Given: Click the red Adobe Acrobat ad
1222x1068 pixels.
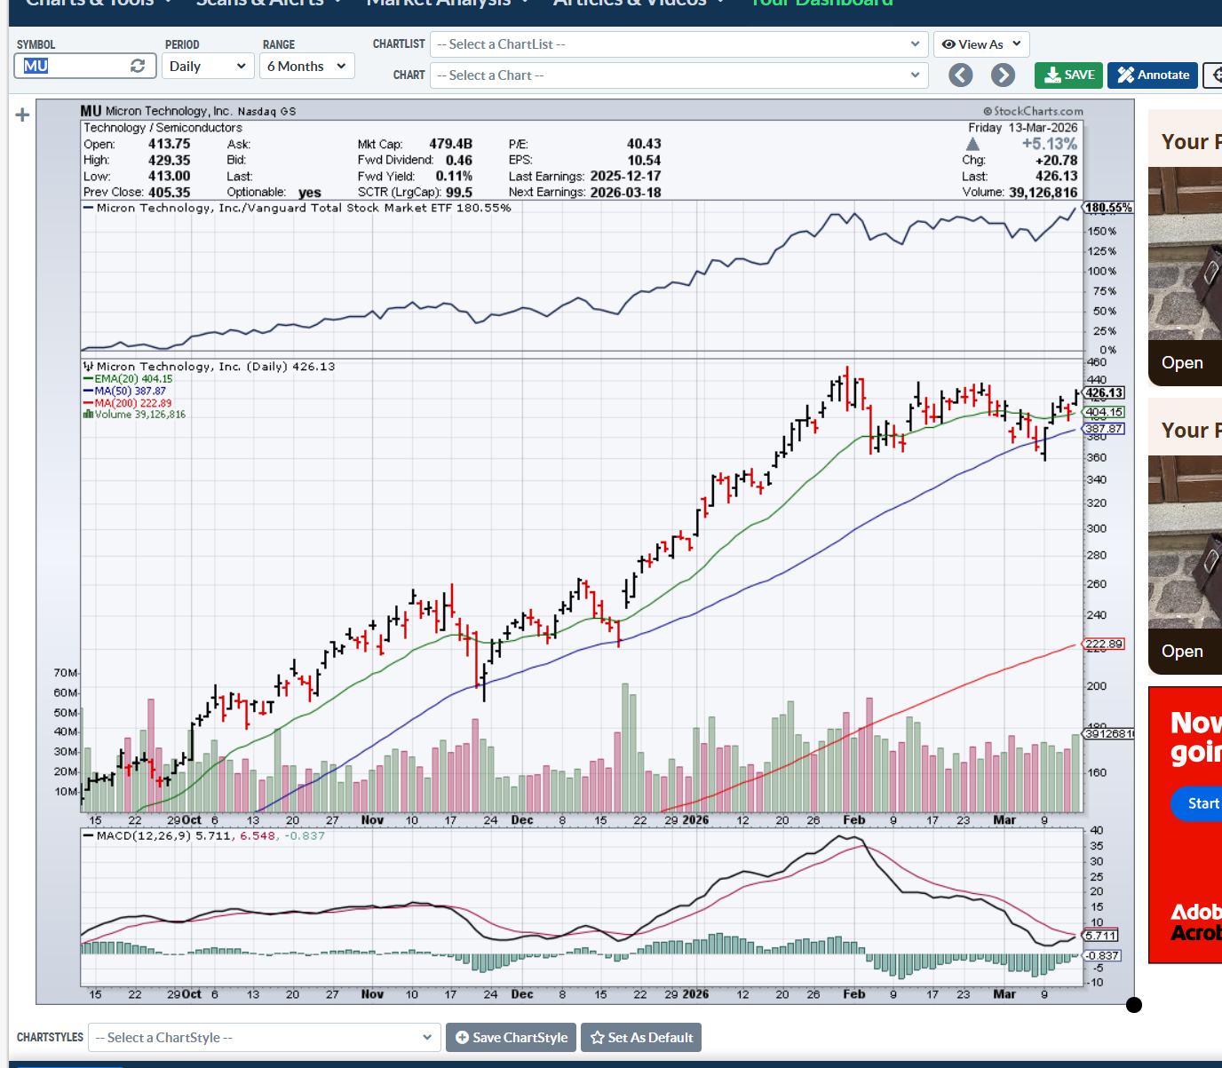Looking at the screenshot, I should (1185, 825).
